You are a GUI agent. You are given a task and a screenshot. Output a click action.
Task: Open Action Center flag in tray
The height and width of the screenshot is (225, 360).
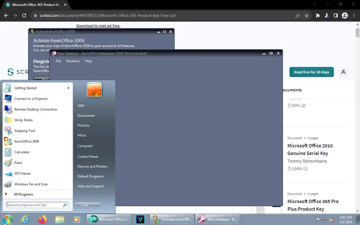tap(318, 220)
